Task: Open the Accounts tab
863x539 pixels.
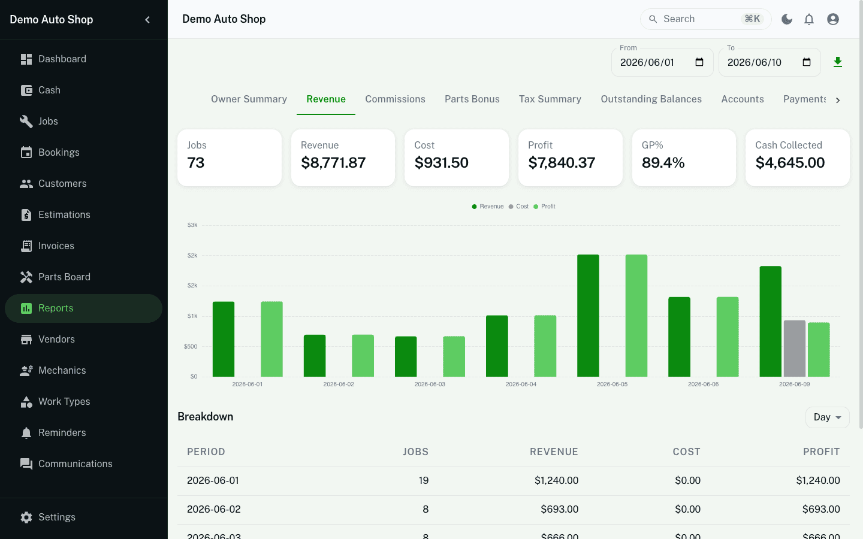Action: pyautogui.click(x=743, y=99)
